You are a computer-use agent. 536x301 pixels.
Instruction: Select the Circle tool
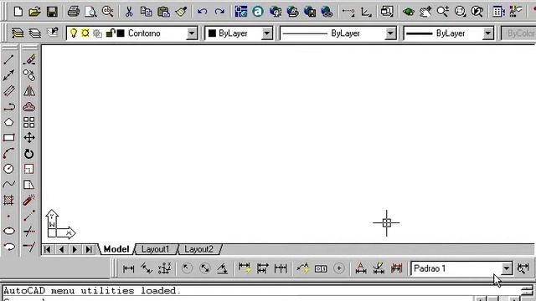pos(8,169)
